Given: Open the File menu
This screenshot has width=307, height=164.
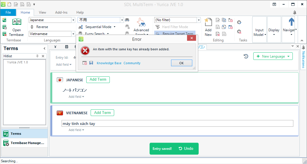Looking at the screenshot, I should [x=8, y=12].
